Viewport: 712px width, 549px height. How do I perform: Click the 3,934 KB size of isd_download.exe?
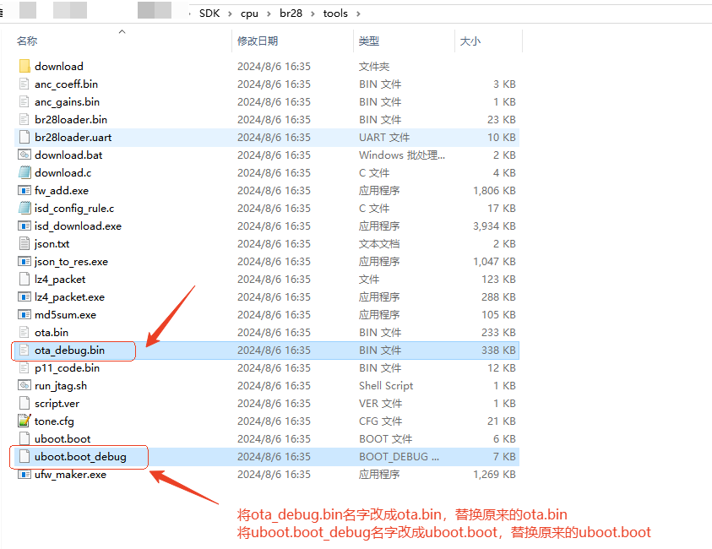[494, 226]
